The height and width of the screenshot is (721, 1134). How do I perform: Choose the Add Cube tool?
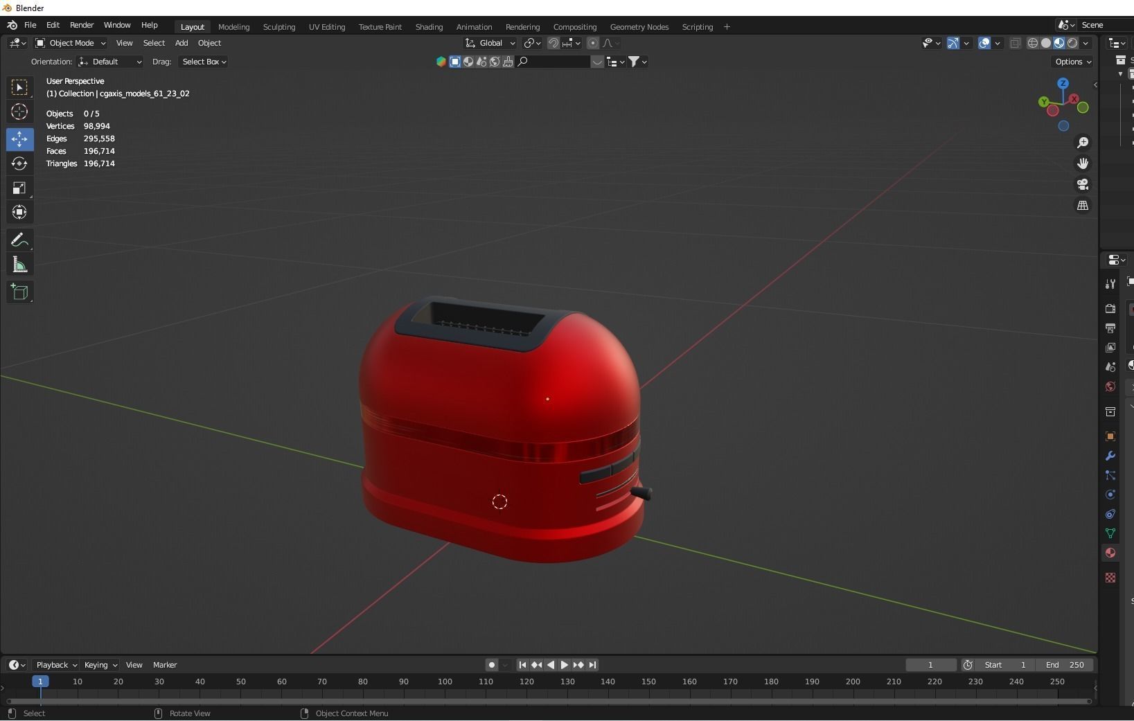pyautogui.click(x=19, y=292)
